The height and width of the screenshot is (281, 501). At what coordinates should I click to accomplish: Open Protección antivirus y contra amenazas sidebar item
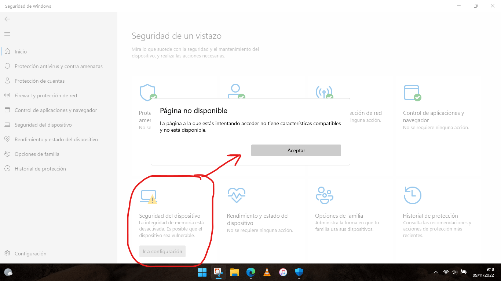[x=59, y=66]
